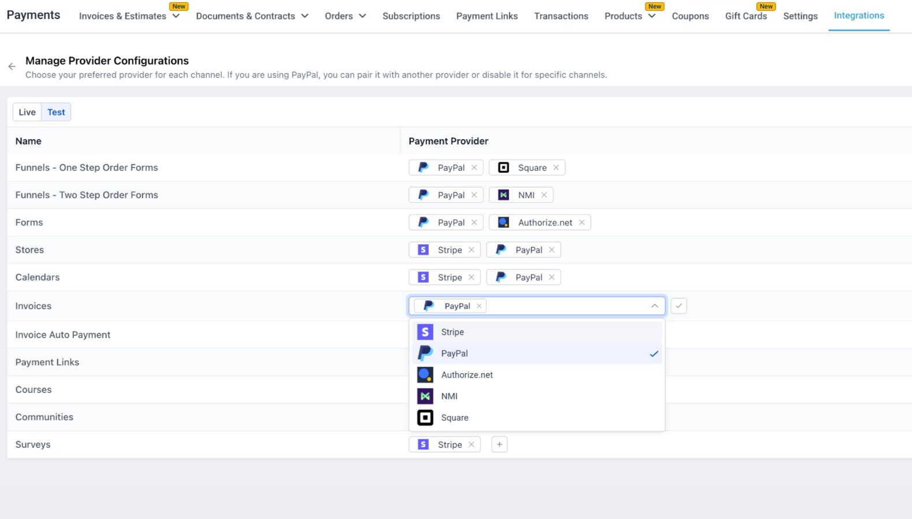Screen dimensions: 912x519
Task: Remove Authorize.net from Forms row
Action: 581,223
